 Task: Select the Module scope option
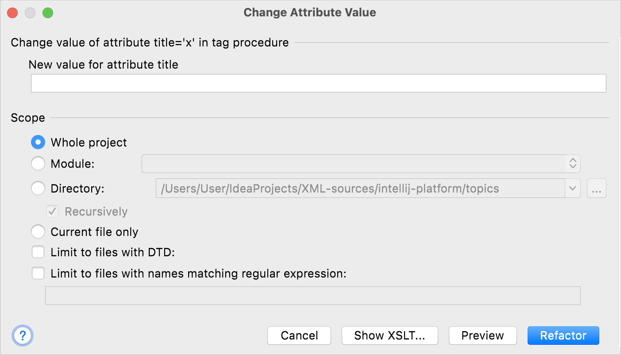click(x=38, y=163)
